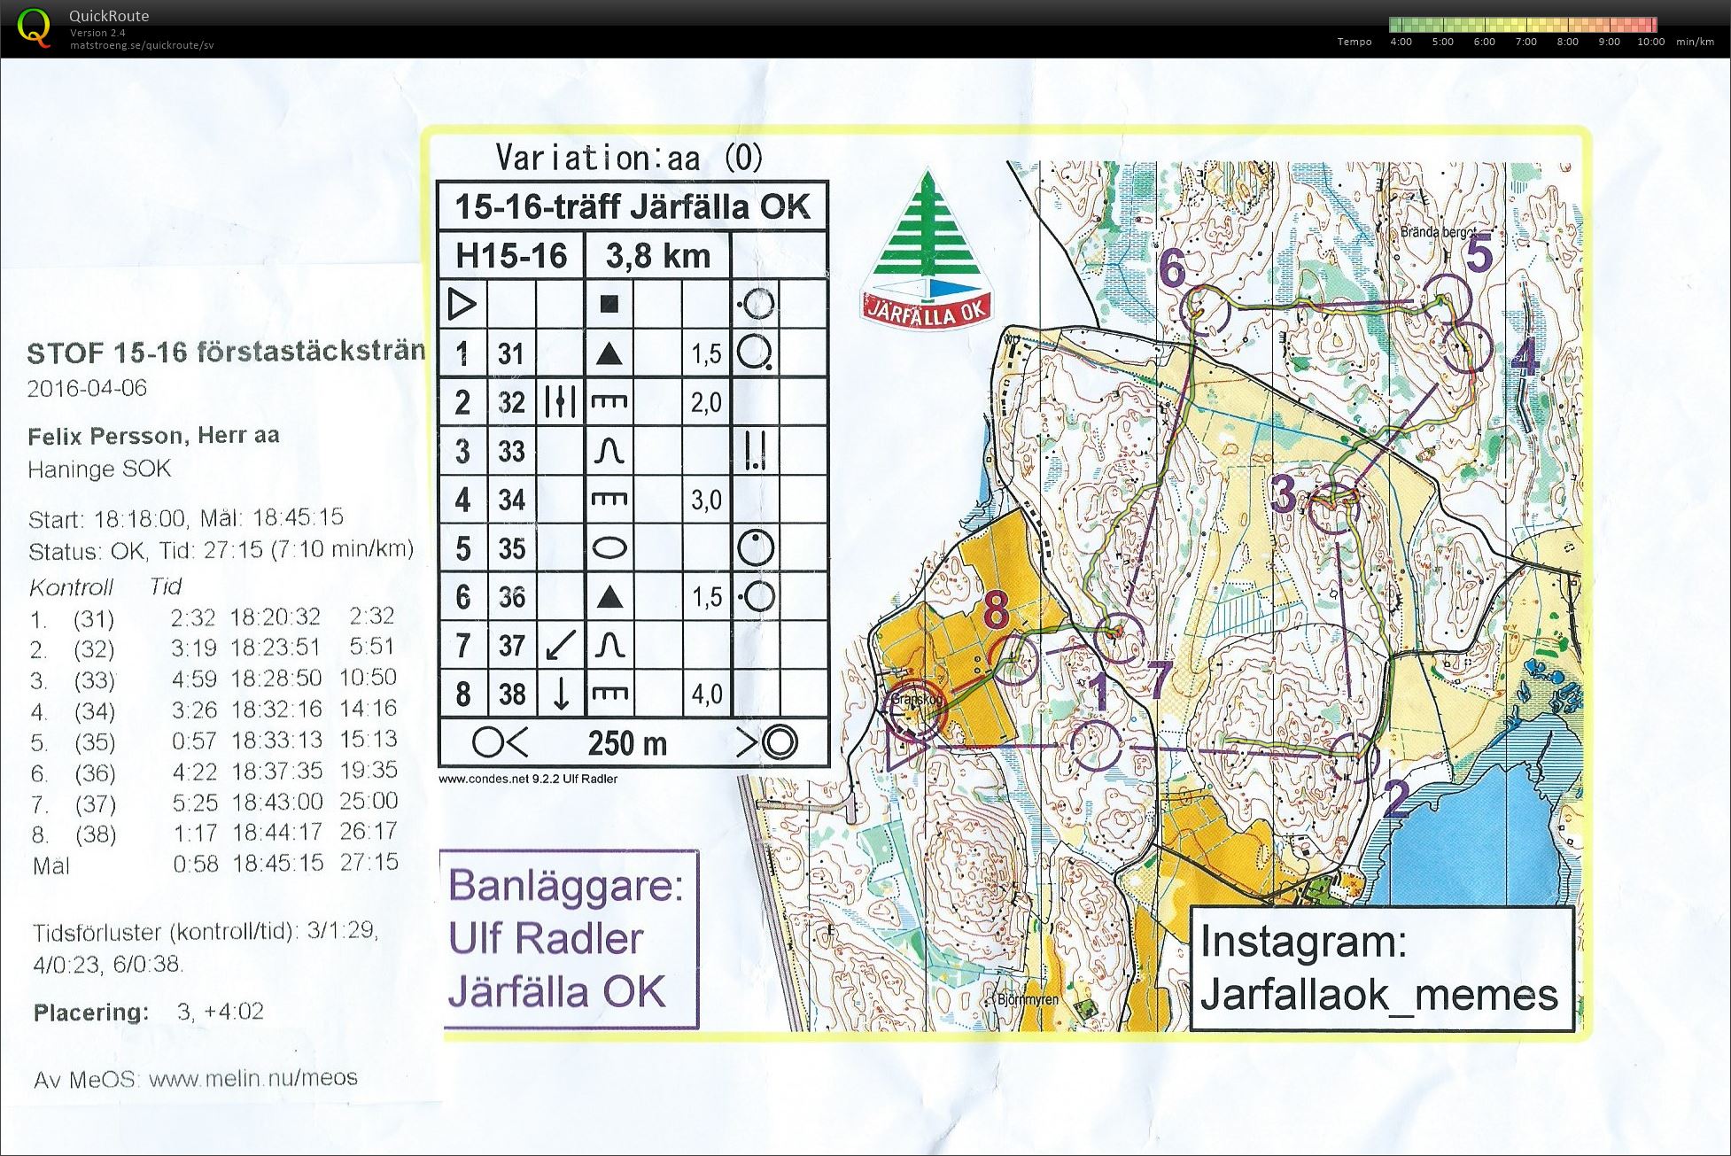This screenshot has width=1731, height=1156.
Task: Click southwest arrow symbol in row 7
Action: point(560,645)
